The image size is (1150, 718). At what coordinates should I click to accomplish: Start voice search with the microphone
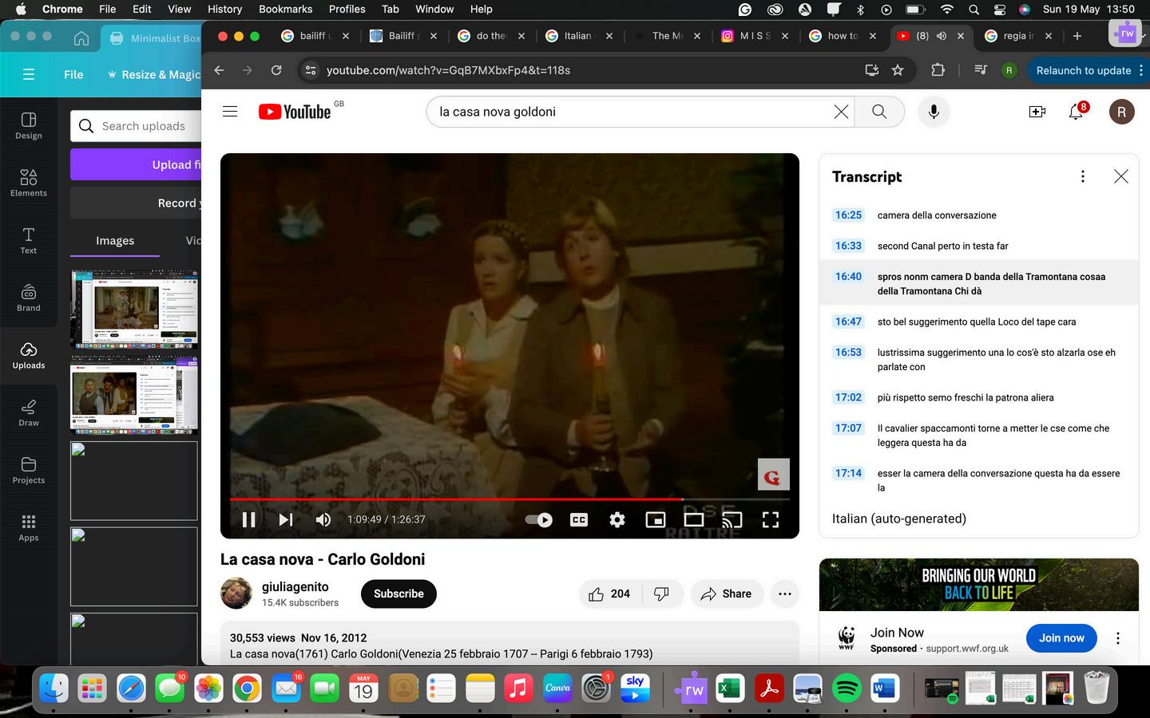click(934, 112)
